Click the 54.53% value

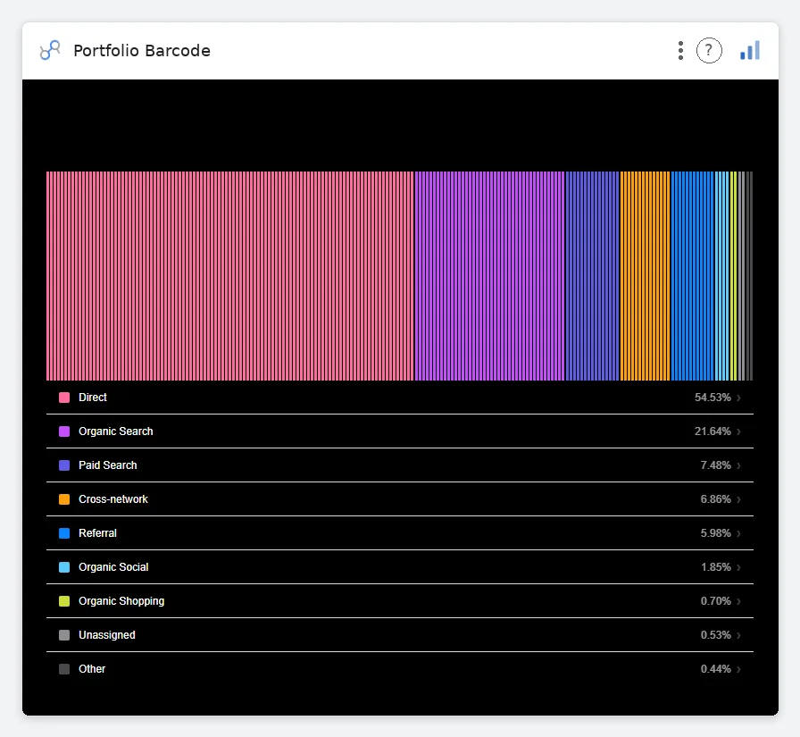click(712, 398)
